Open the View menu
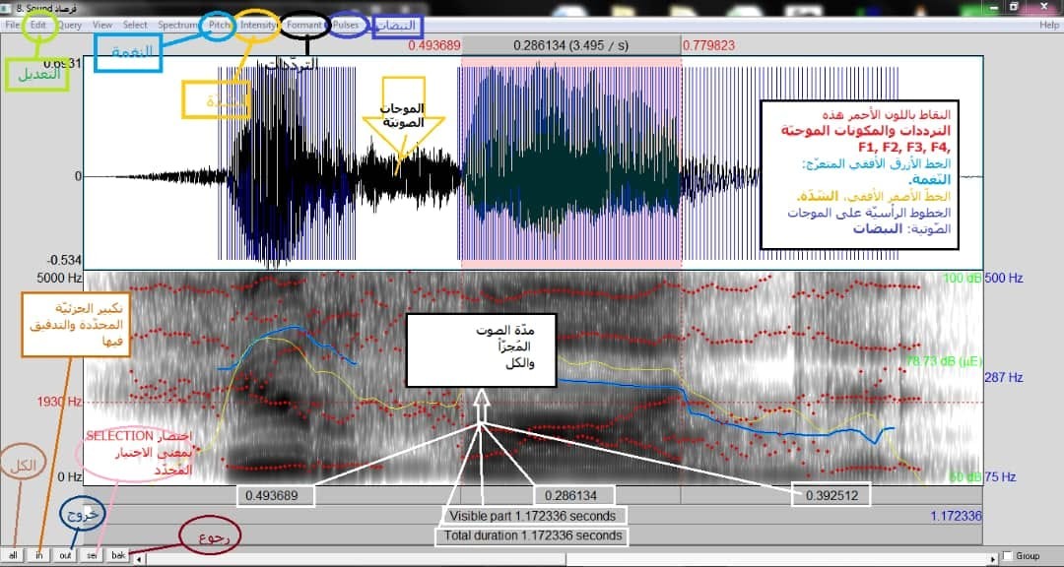The image size is (1064, 567). click(102, 24)
